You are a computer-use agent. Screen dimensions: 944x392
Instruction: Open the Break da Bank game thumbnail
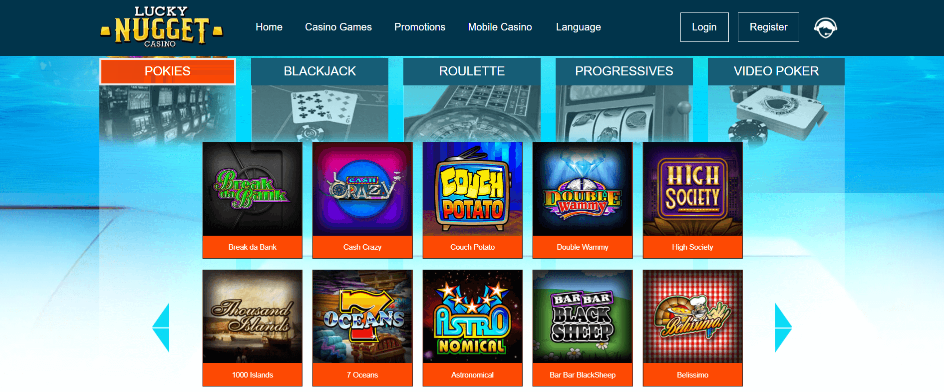tap(252, 189)
